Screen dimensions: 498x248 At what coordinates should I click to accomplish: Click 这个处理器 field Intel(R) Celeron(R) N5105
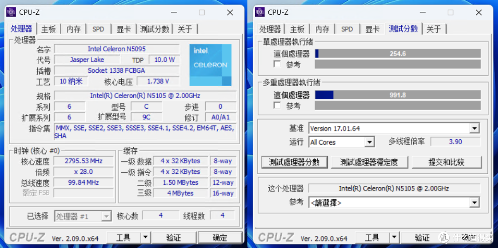pos(394,188)
